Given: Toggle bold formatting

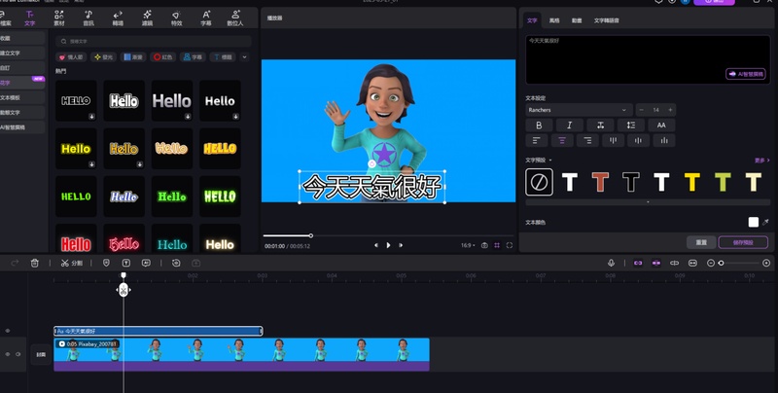Looking at the screenshot, I should [x=539, y=125].
